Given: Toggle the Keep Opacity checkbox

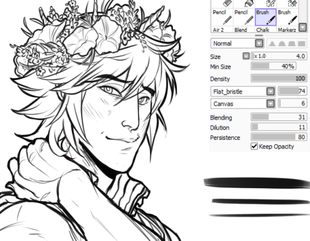Looking at the screenshot, I should (254, 146).
